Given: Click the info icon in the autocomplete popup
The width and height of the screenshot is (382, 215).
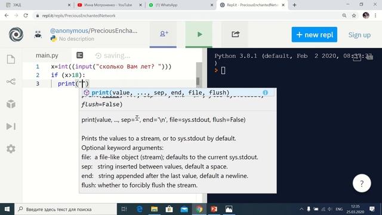Looking at the screenshot, I should [265, 93].
